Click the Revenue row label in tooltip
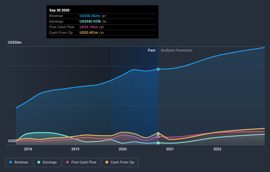This screenshot has width=270, height=172. click(56, 16)
